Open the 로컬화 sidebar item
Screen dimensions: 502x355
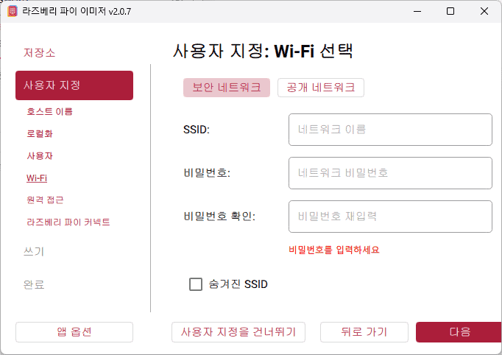pos(40,134)
